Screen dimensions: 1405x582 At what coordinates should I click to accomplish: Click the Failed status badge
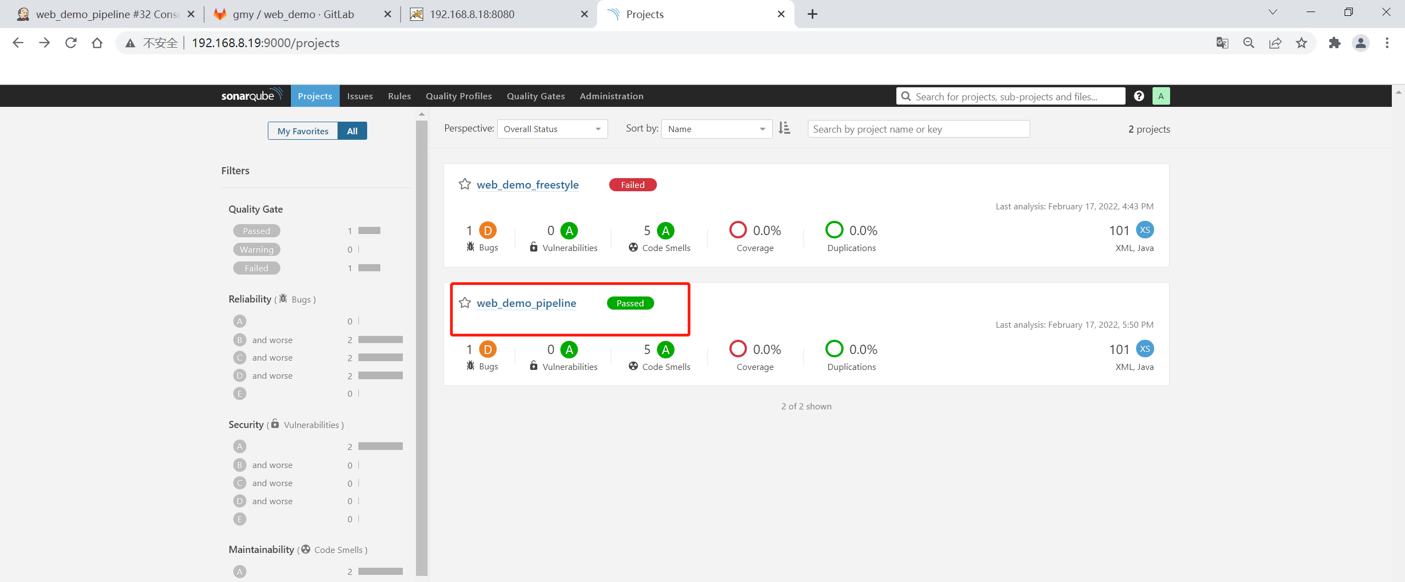click(x=633, y=185)
